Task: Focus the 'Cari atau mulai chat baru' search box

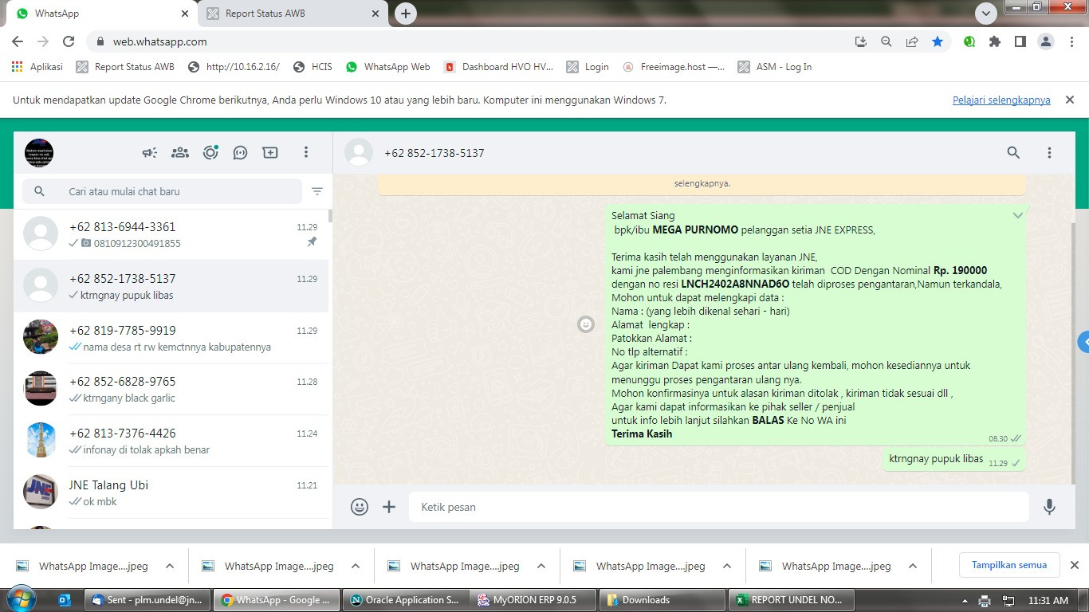Action: [x=163, y=191]
